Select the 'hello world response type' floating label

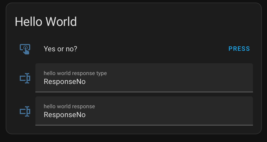(x=75, y=73)
